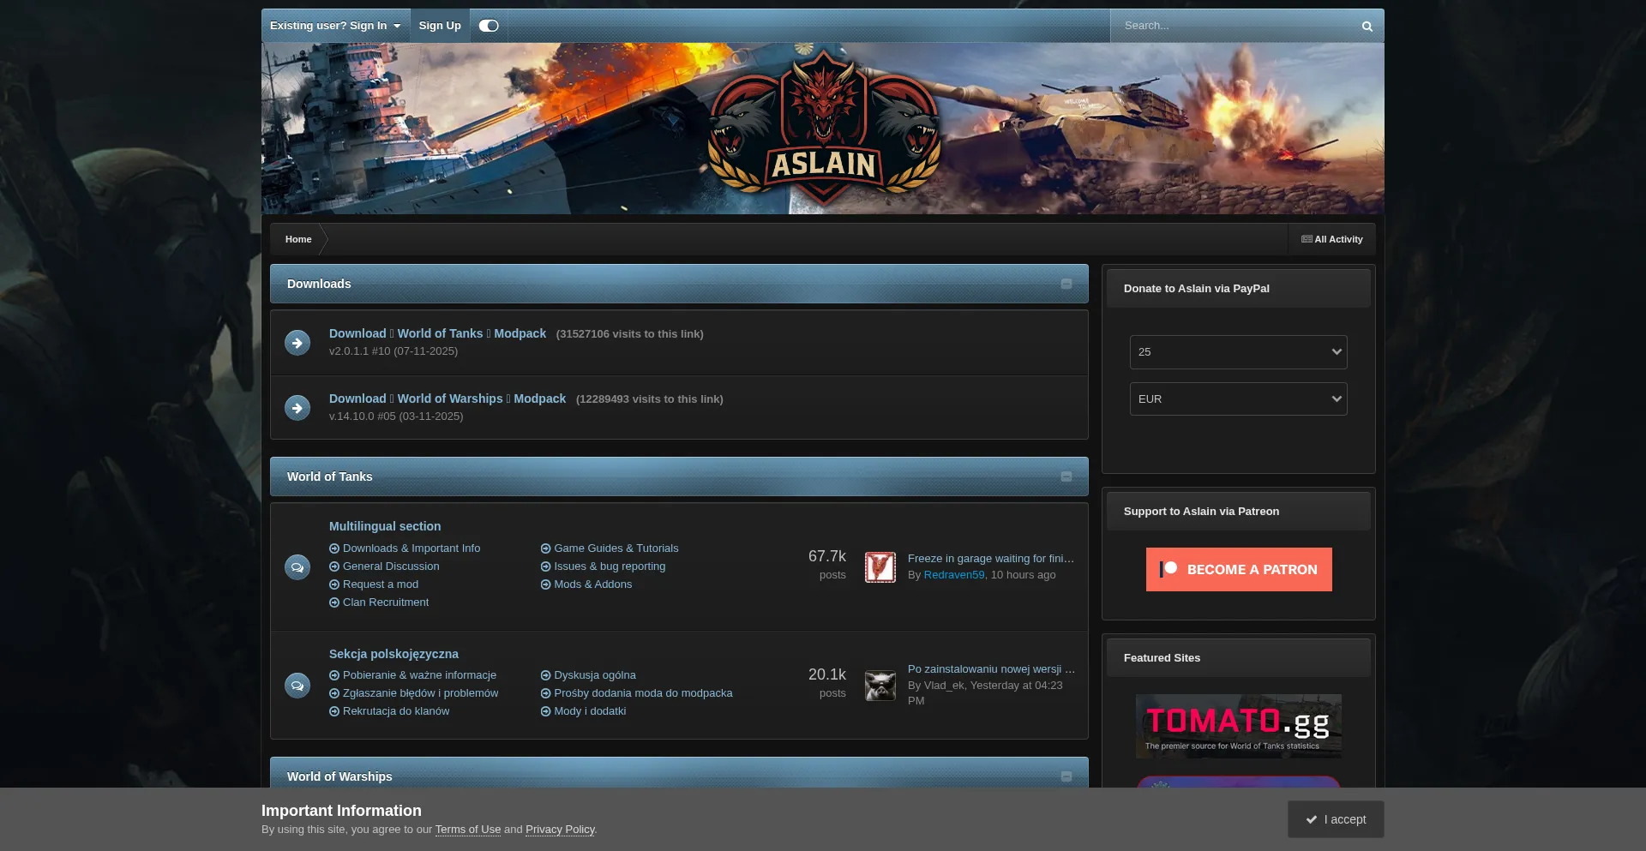Open the donation amount dropdown showing 25

[1238, 352]
